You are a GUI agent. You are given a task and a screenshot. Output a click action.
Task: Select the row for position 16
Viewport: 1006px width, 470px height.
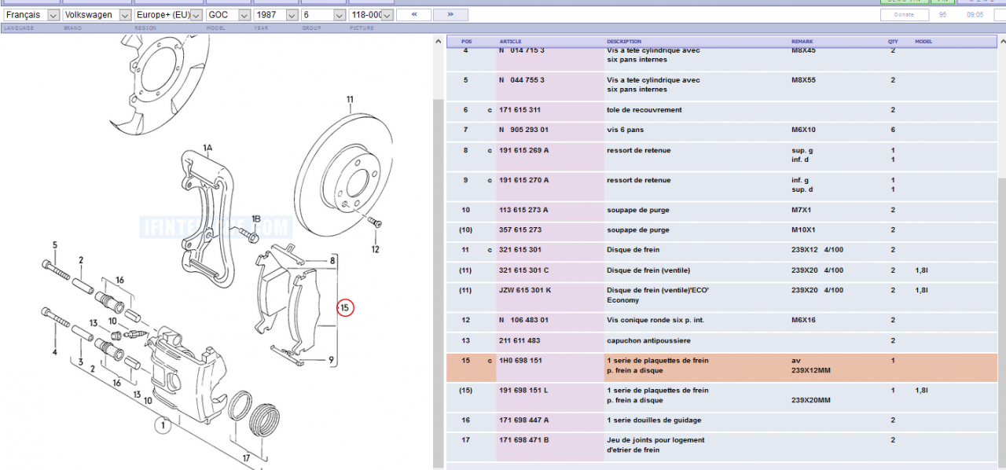[707, 420]
